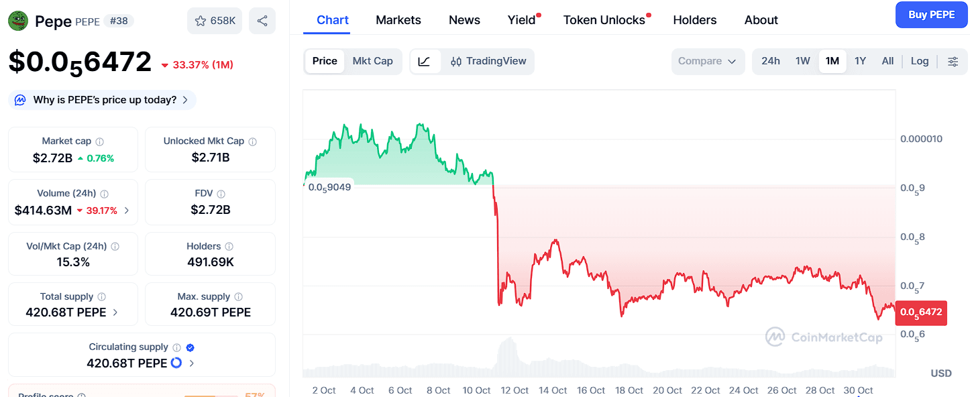970x397 pixels.
Task: Switch to TradingView chart mode
Action: 488,61
